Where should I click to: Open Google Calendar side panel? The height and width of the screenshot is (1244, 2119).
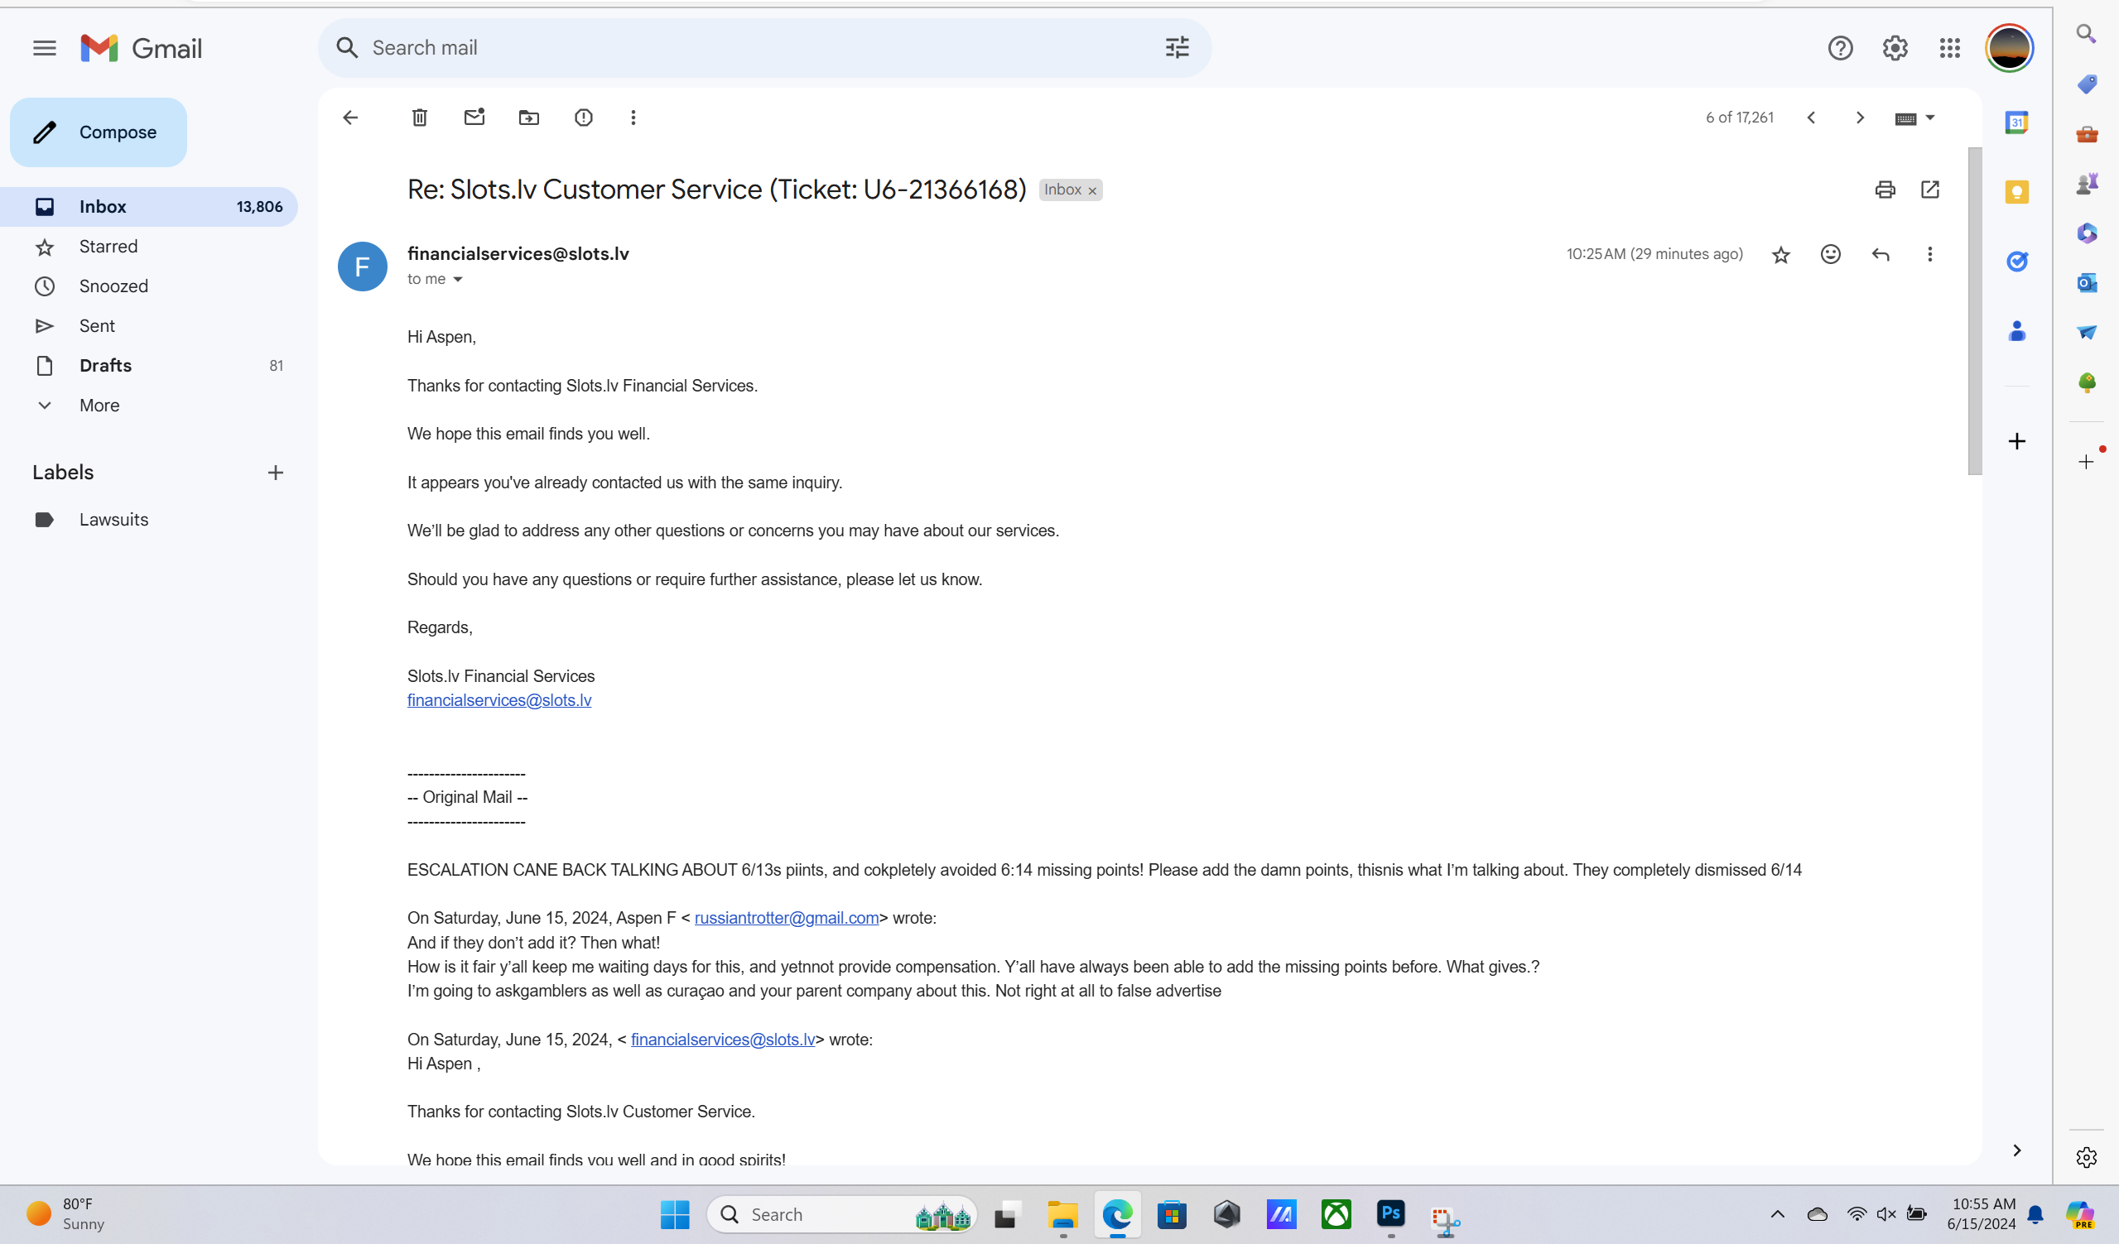point(2016,122)
